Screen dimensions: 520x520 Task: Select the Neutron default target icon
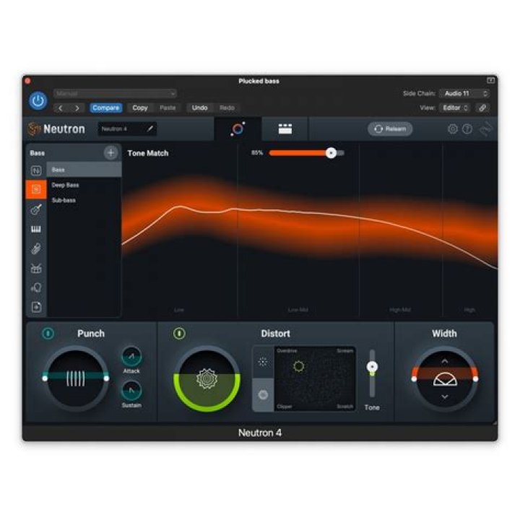tap(36, 170)
